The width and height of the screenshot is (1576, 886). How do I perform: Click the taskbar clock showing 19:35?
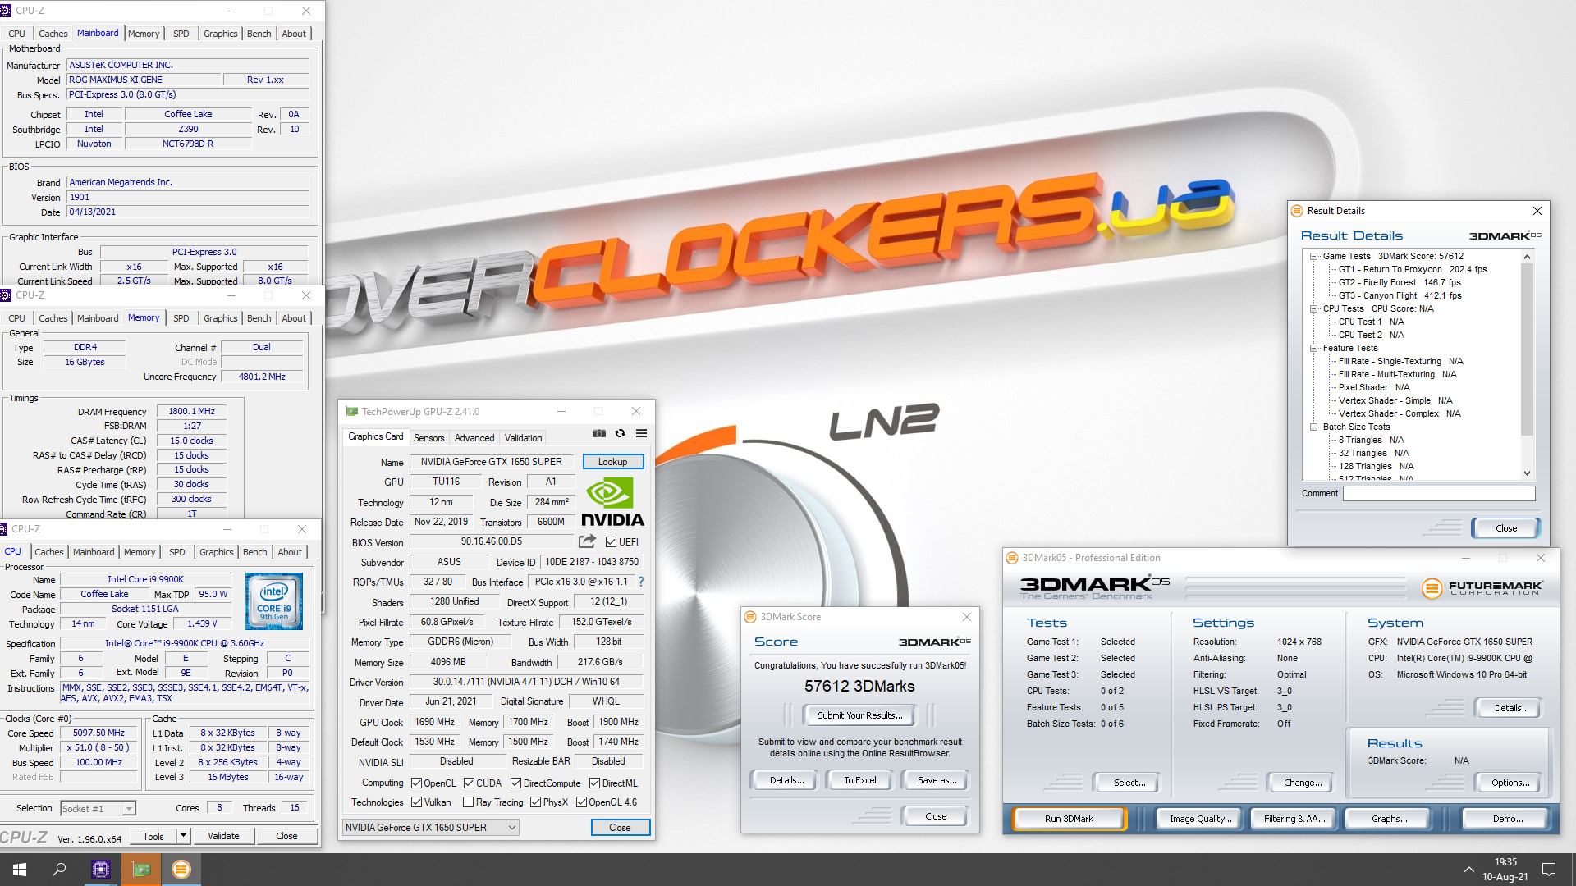pyautogui.click(x=1505, y=870)
